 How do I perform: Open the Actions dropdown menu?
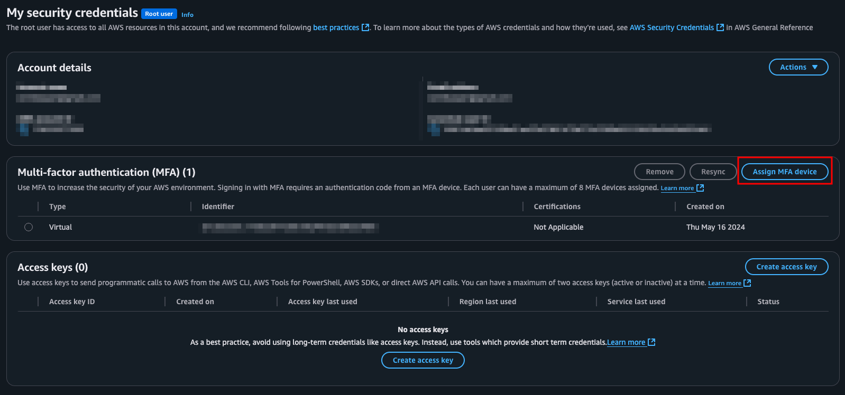pyautogui.click(x=798, y=67)
